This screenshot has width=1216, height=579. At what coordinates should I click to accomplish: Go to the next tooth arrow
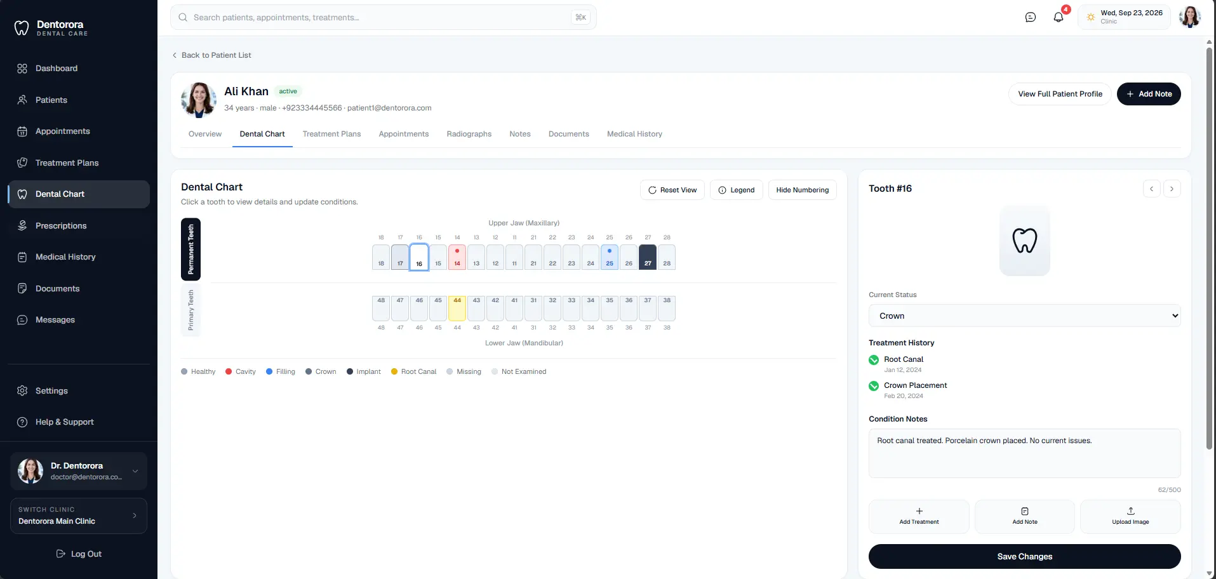pyautogui.click(x=1172, y=189)
